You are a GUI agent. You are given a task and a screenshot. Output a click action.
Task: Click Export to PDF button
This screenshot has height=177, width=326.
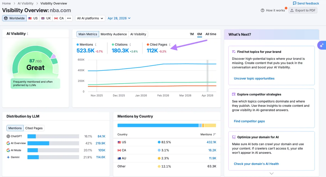303,10
